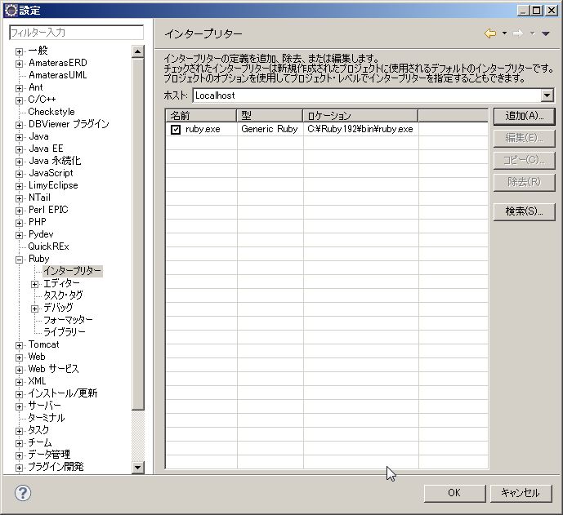
Task: Select ライブラリー under Ruby
Action: coord(65,331)
